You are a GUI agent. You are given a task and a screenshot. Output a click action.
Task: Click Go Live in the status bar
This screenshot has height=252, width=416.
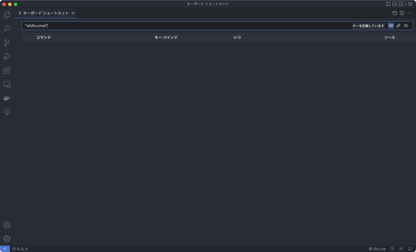(x=377, y=248)
